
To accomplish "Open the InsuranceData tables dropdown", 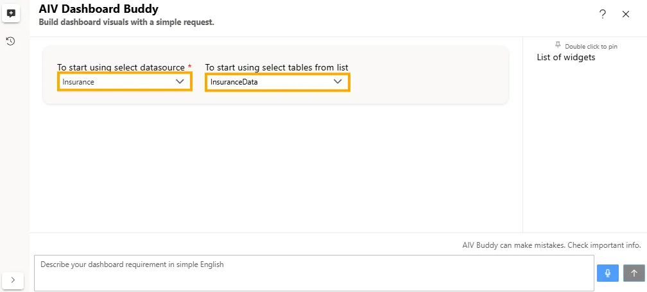I will (x=270, y=82).
